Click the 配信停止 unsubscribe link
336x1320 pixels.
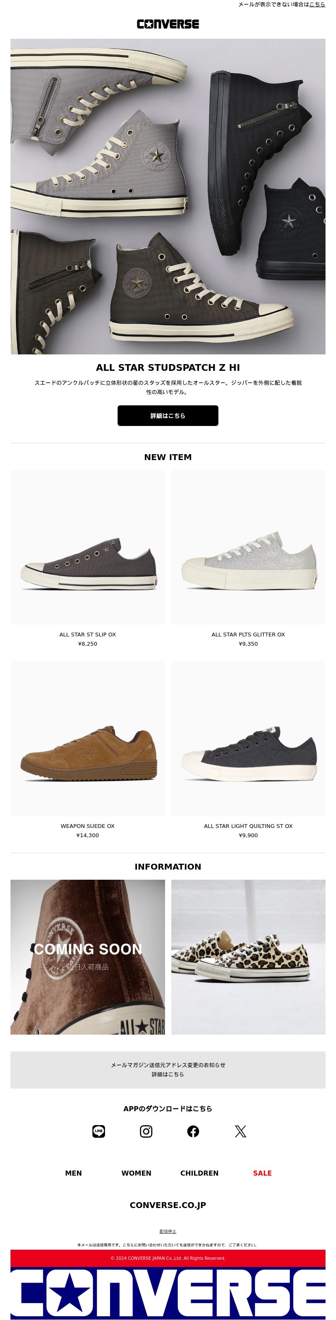(x=168, y=1231)
